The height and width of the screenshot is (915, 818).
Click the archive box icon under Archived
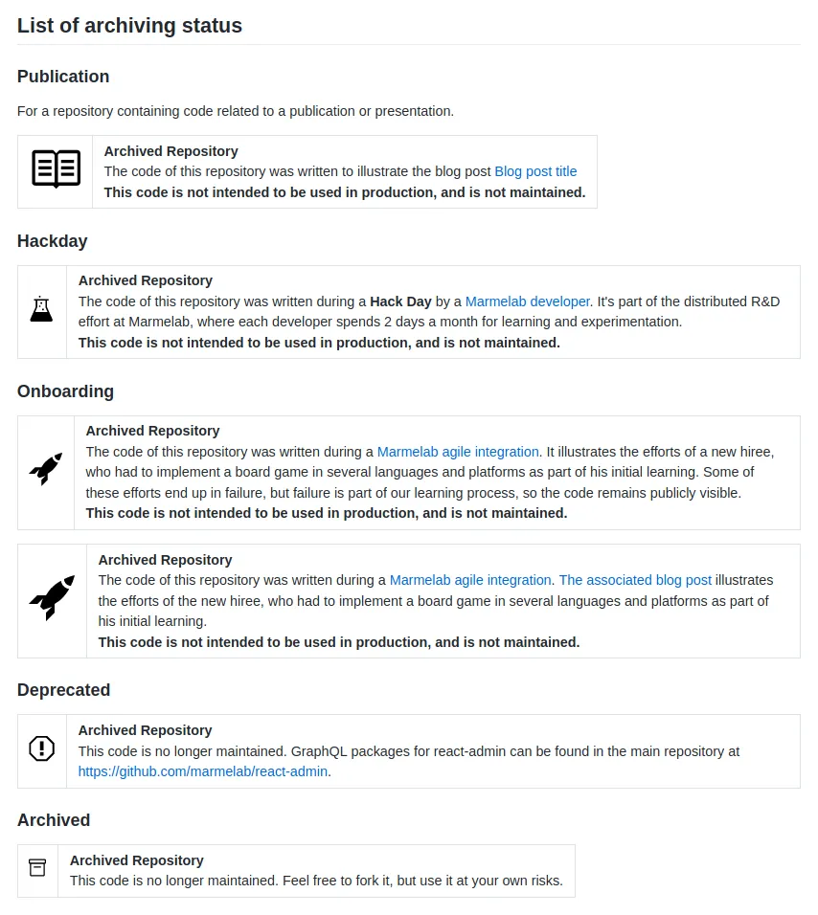click(x=37, y=868)
